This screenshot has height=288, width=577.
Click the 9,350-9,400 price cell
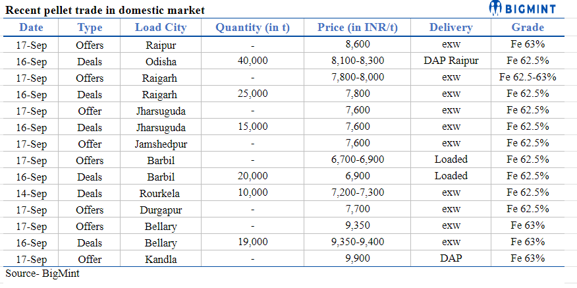(357, 243)
